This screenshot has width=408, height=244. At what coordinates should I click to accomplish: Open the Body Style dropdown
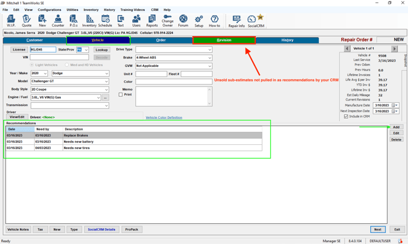click(107, 89)
